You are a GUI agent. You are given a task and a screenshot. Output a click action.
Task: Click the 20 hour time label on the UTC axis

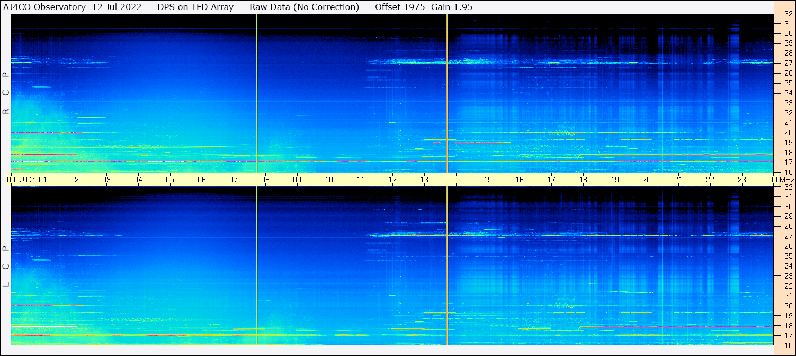(x=647, y=180)
